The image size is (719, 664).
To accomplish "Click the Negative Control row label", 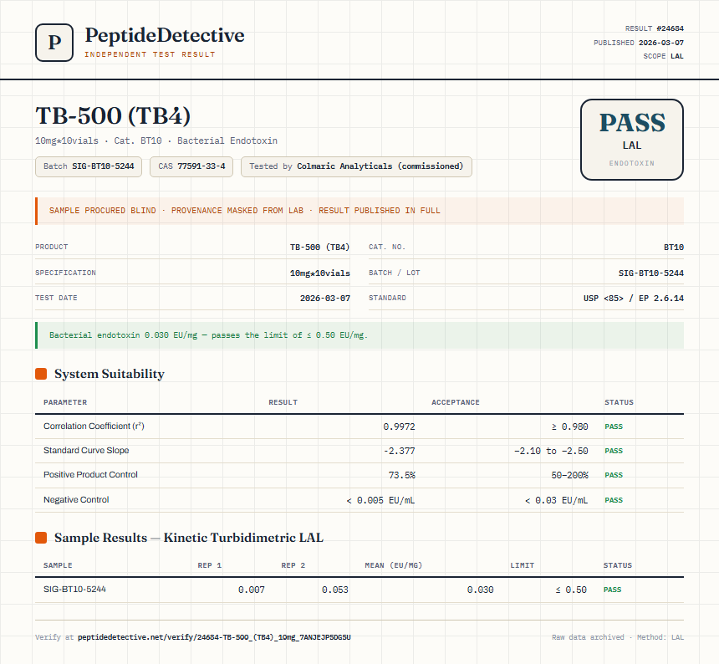I will pos(76,500).
